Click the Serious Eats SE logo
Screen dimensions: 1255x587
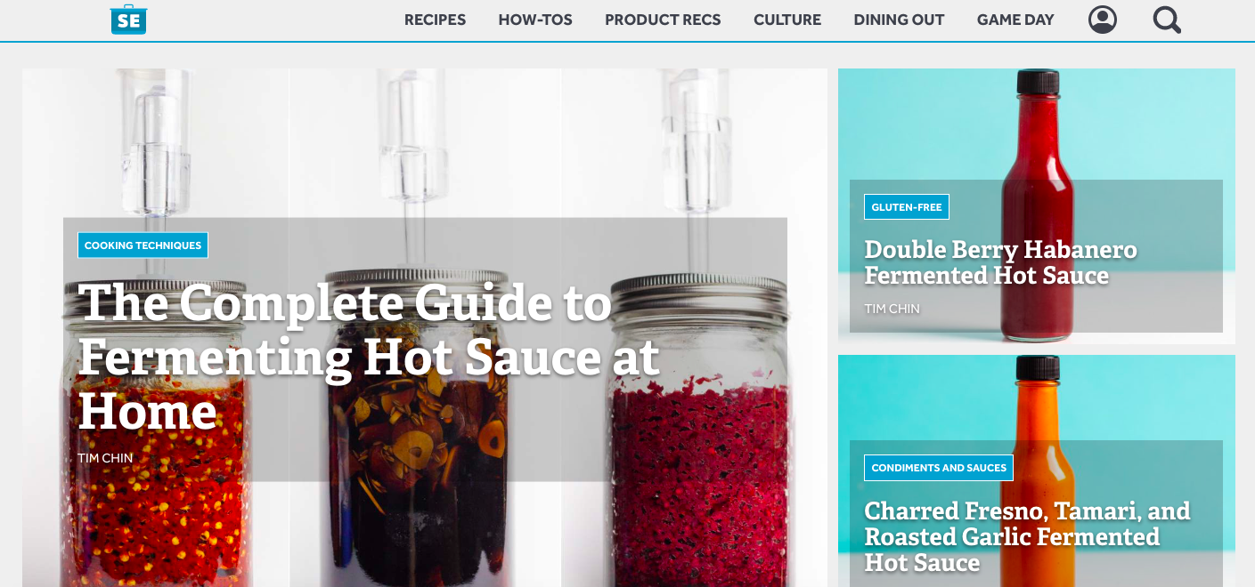[x=128, y=19]
